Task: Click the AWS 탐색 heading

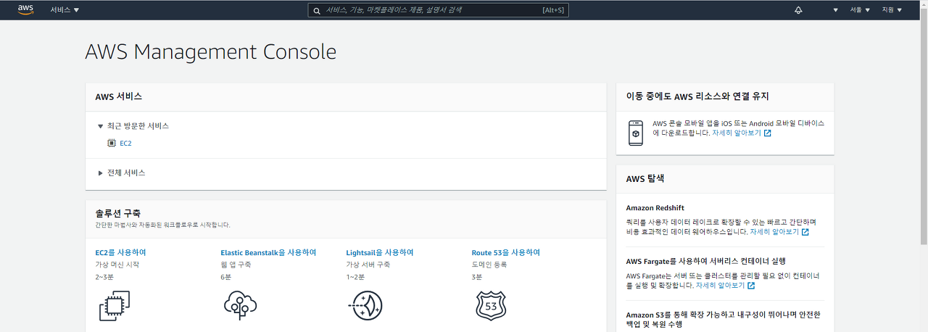Action: coord(645,178)
